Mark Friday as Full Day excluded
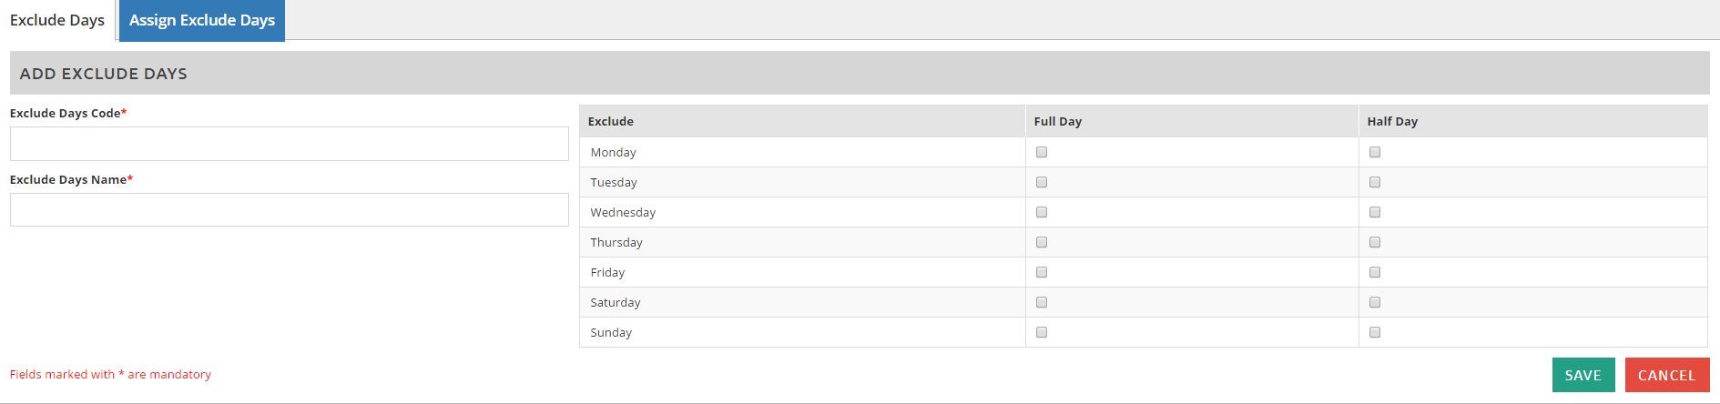The height and width of the screenshot is (404, 1720). click(1042, 273)
